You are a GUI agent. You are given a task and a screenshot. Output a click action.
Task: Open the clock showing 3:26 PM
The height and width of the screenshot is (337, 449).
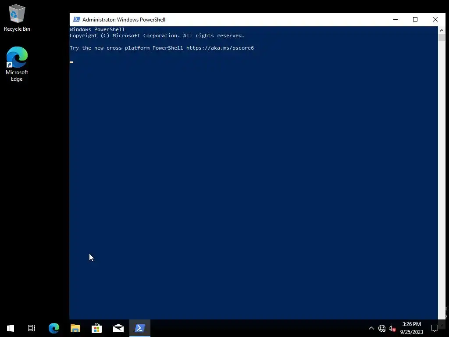pos(411,328)
